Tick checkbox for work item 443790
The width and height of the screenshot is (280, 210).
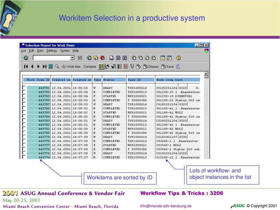pyautogui.click(x=24, y=92)
